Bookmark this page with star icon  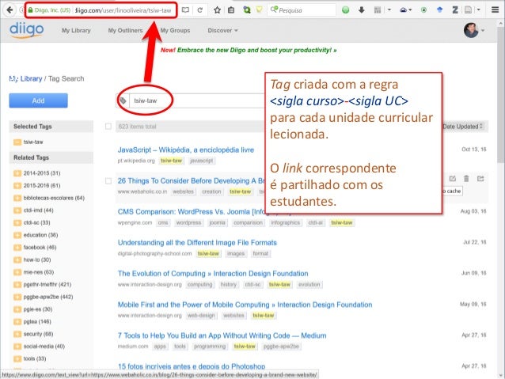point(218,10)
